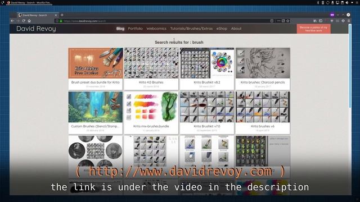Go back with browser back arrow
360x202 pixels.
pyautogui.click(x=12, y=21)
